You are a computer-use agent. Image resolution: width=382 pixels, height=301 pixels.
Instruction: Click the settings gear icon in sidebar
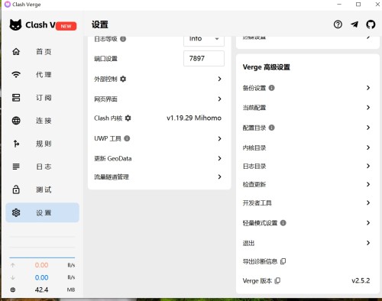pos(16,212)
